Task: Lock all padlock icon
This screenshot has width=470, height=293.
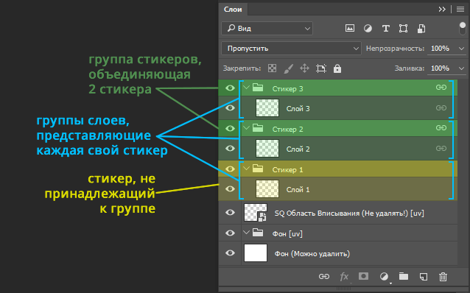Action: [337, 68]
